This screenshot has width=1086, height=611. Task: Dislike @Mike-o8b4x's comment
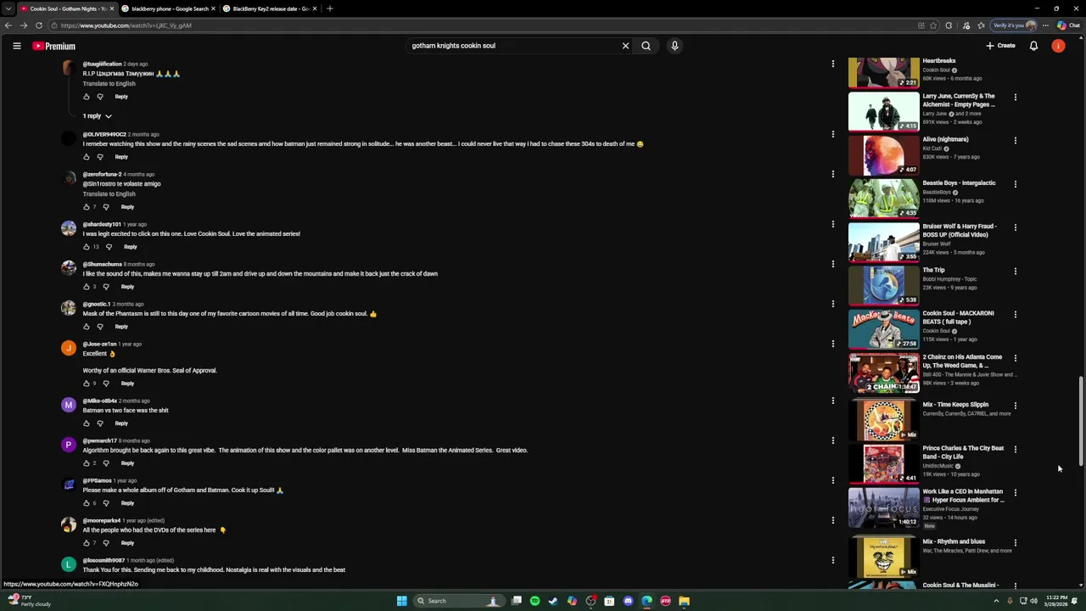(100, 423)
